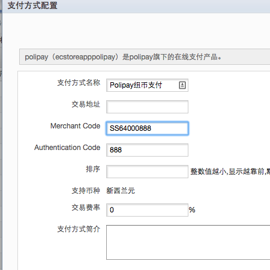Select the 新西兰元 currency text

(121, 191)
